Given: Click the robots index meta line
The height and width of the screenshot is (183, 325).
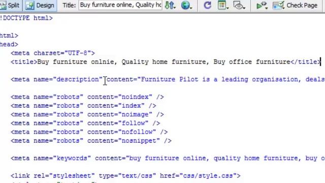Looking at the screenshot, I should pyautogui.click(x=83, y=106).
